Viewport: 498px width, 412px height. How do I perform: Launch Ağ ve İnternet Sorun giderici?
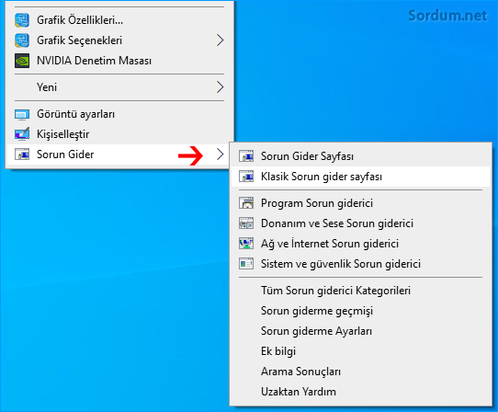point(360,244)
